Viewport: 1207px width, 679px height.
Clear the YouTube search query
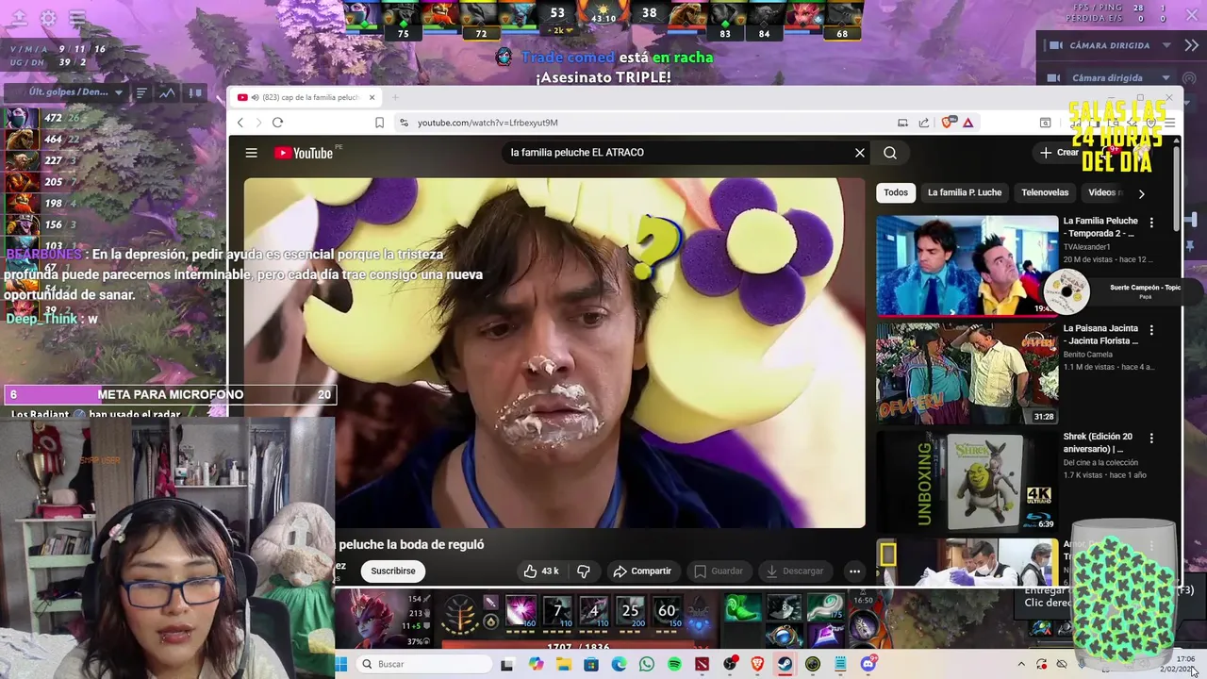pyautogui.click(x=860, y=153)
